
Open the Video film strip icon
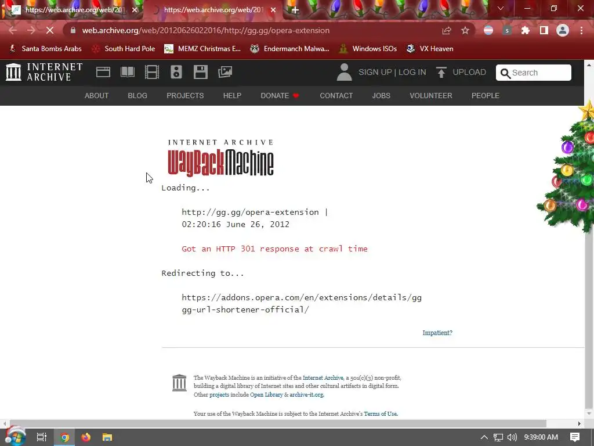pyautogui.click(x=152, y=72)
